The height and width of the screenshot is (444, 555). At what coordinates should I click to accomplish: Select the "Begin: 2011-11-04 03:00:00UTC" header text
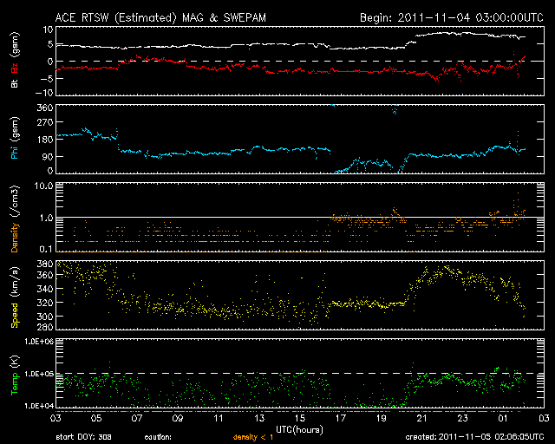pos(452,17)
